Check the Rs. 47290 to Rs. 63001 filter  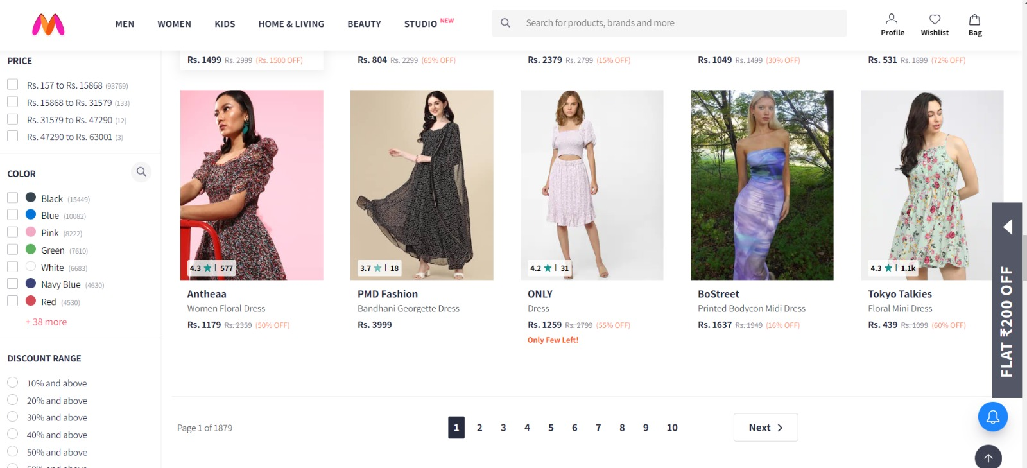[x=12, y=136]
